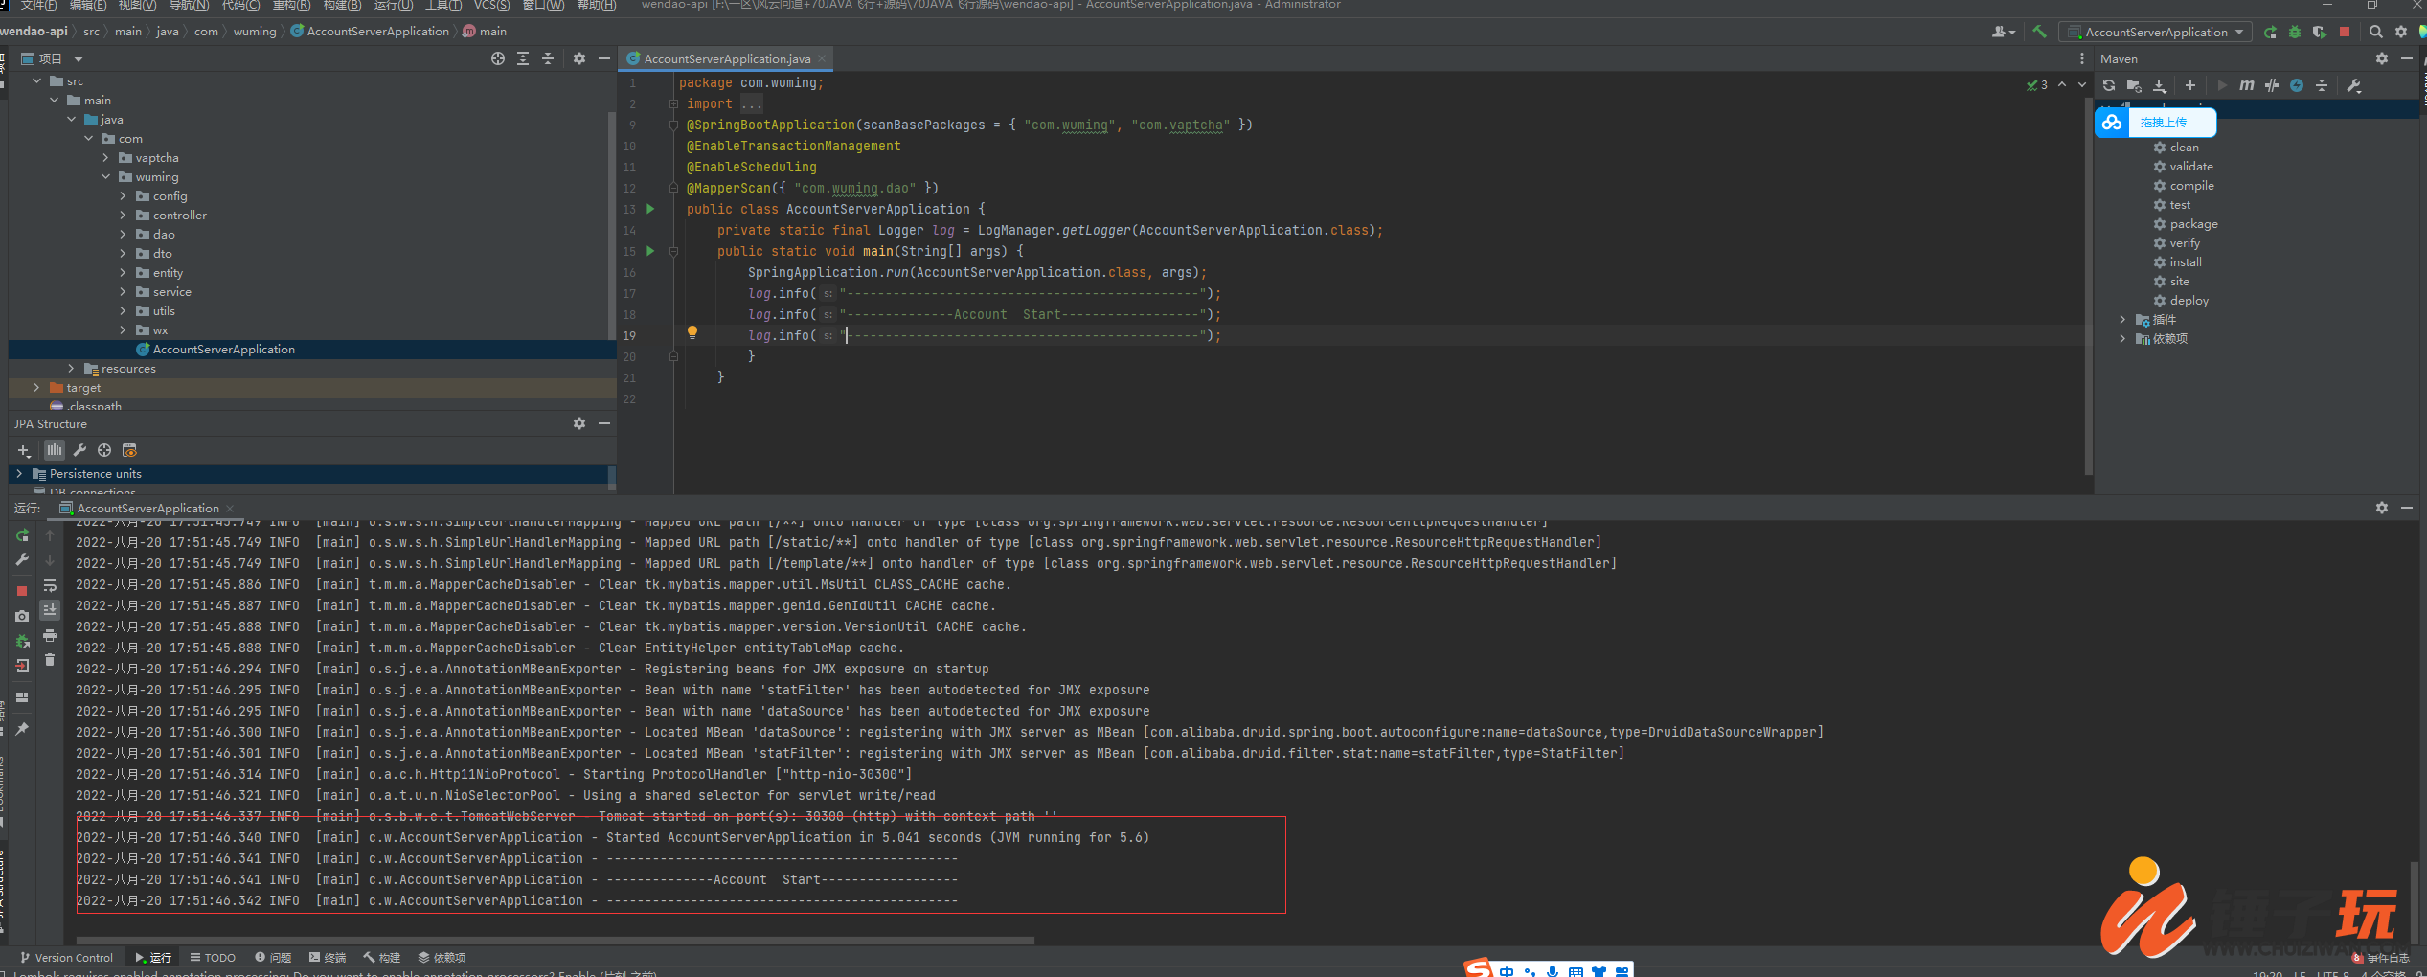Click the Run console horizontal scrollbar
The height and width of the screenshot is (977, 2427).
pyautogui.click(x=556, y=940)
